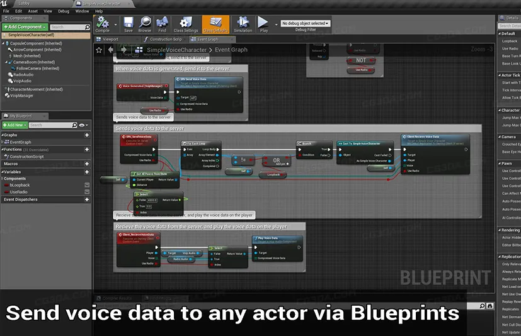Viewport: 521px width, 336px height.
Task: Collapse the Camera section in Details
Action: [x=500, y=137]
